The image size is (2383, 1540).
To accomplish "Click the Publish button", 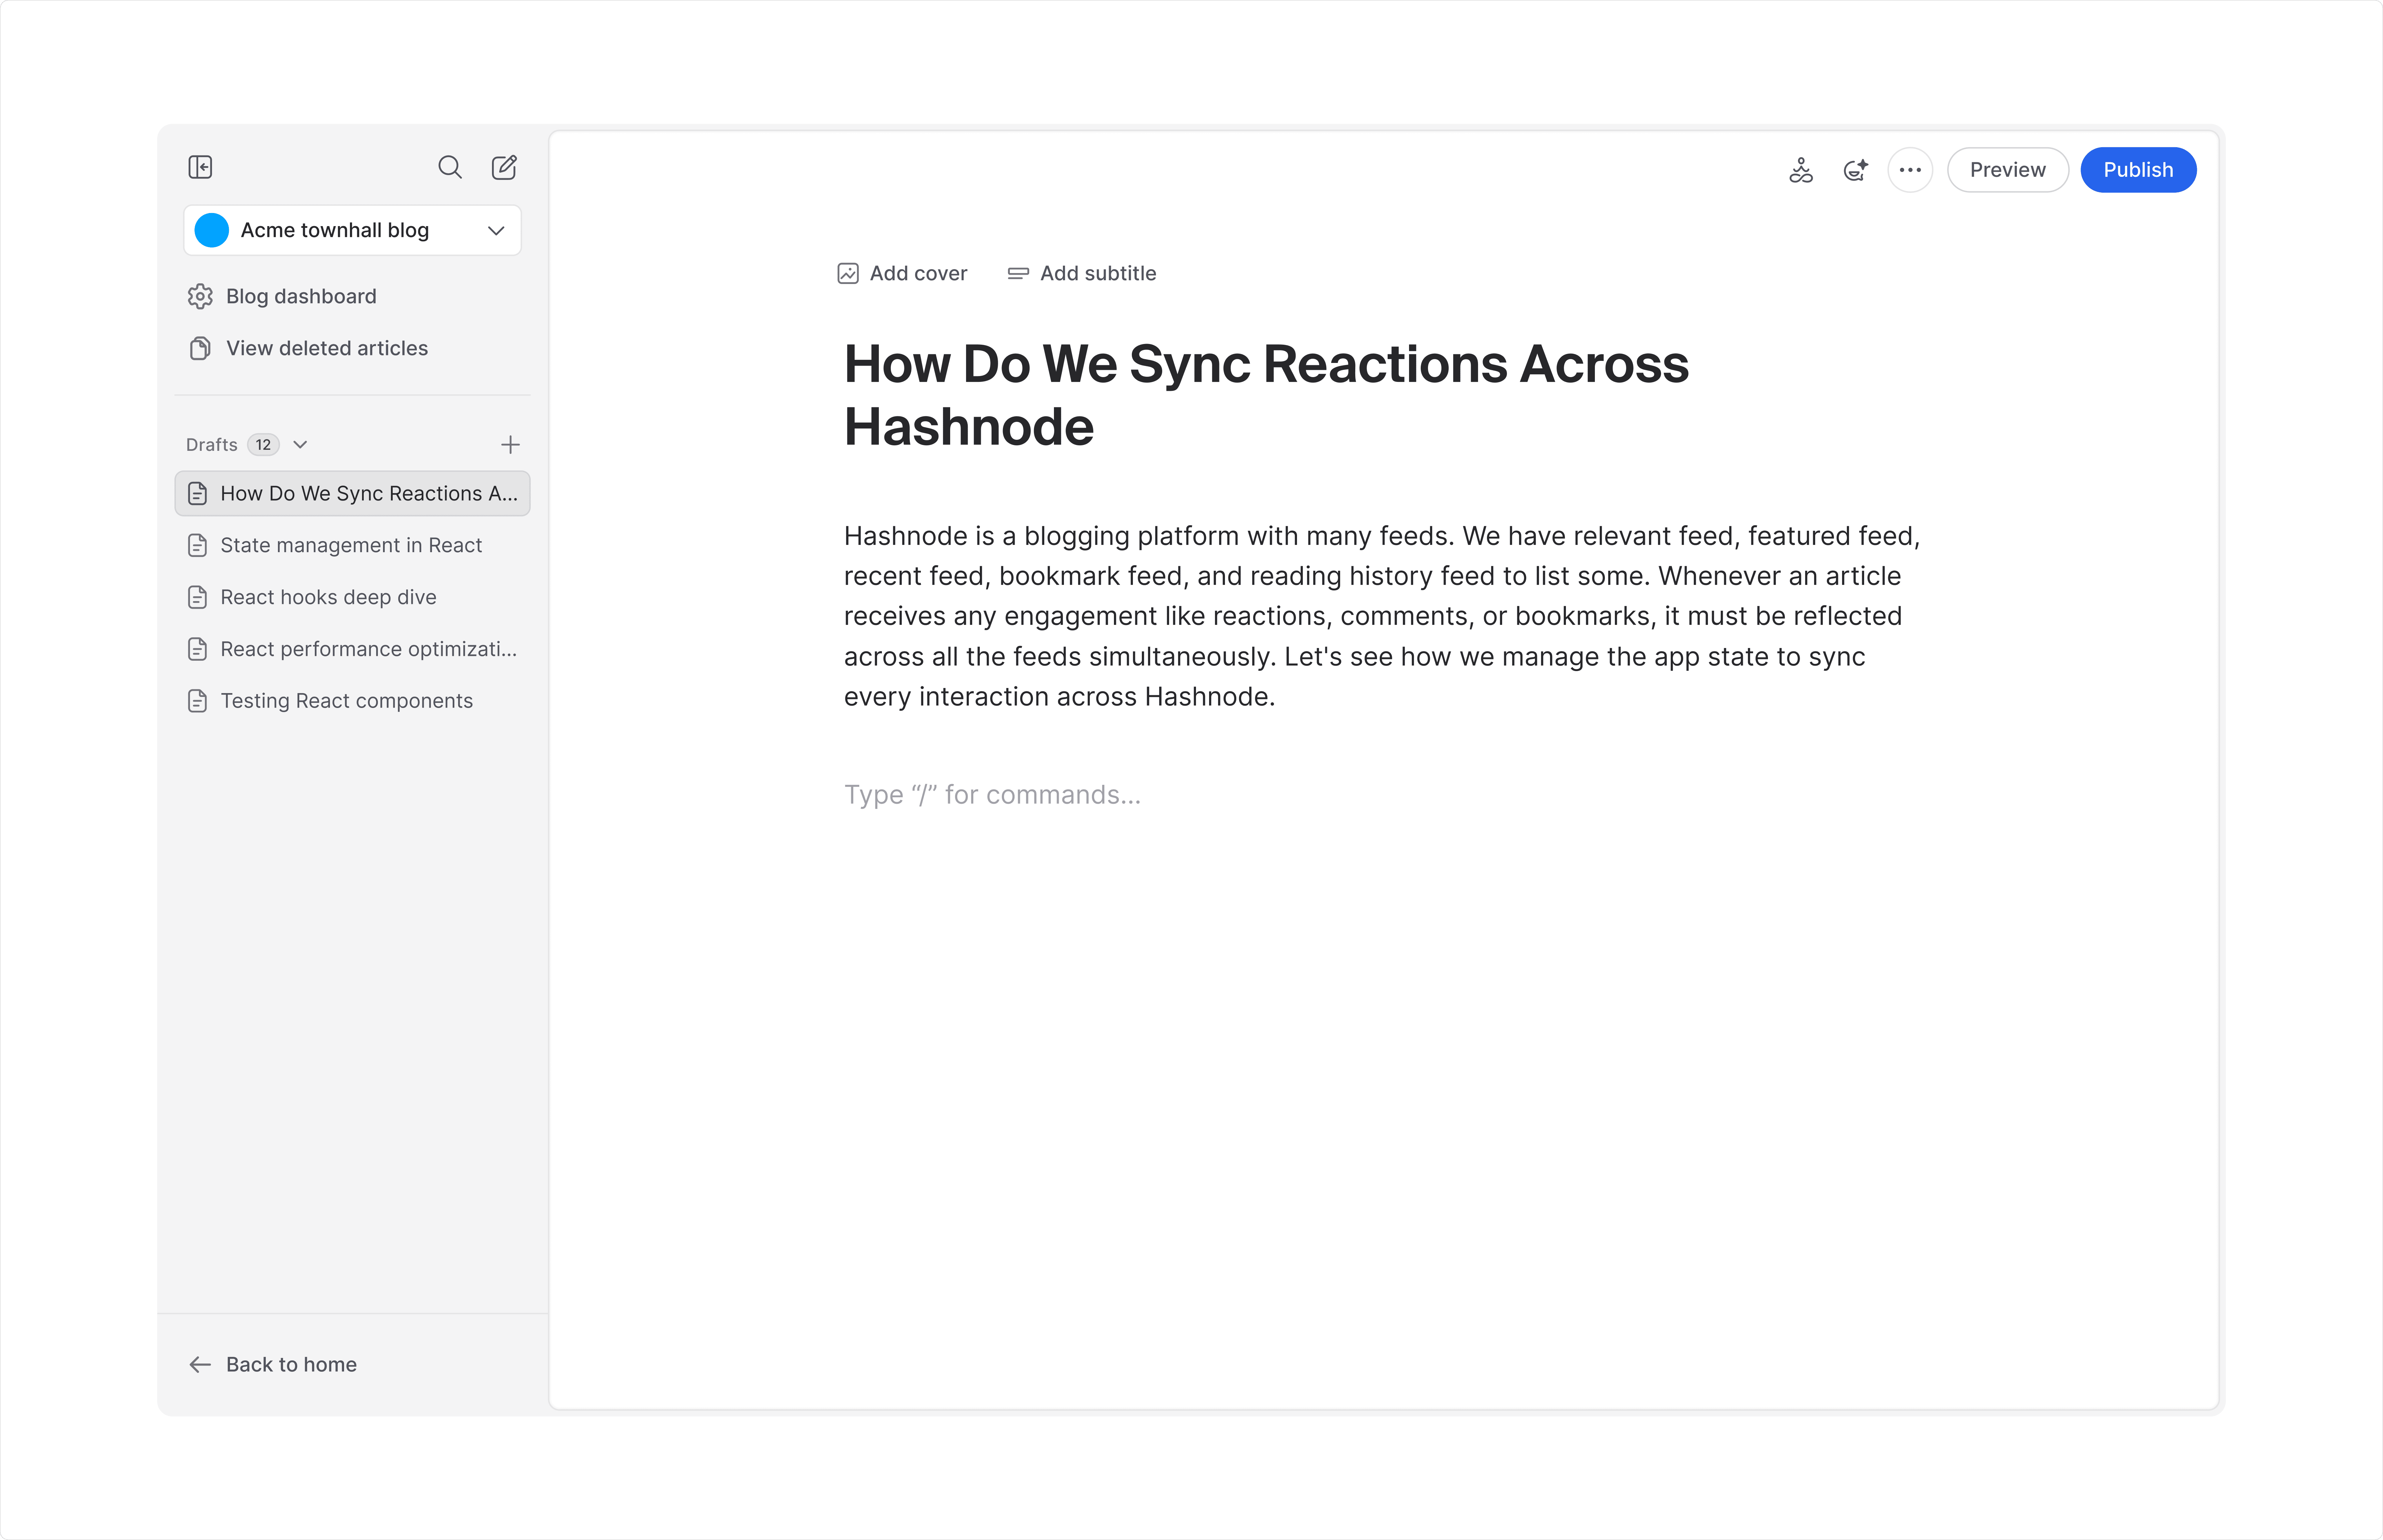I will (2138, 170).
